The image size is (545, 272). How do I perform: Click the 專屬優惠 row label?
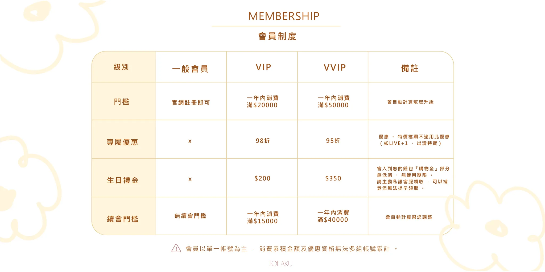122,142
